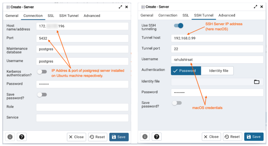Switch to the SSL tab in left dialog
The width and height of the screenshot is (268, 146).
pos(51,16)
